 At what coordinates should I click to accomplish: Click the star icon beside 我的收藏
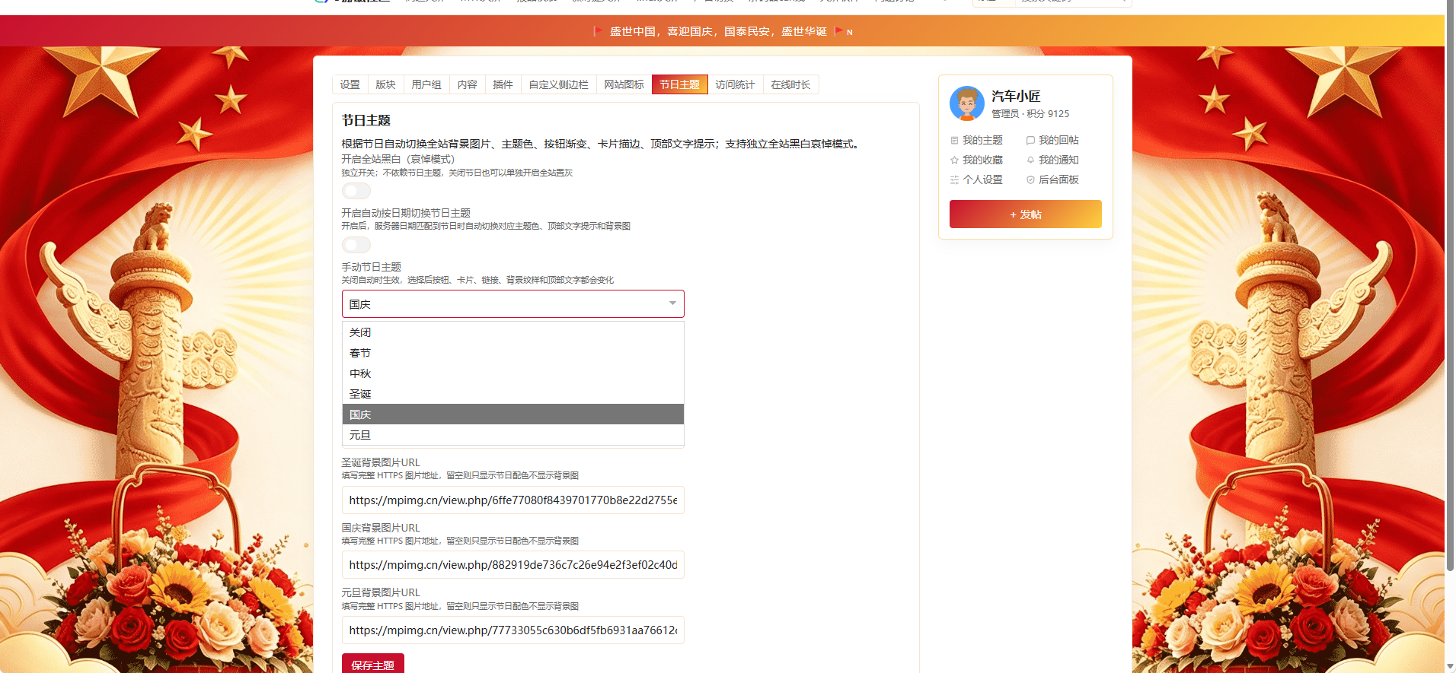954,160
